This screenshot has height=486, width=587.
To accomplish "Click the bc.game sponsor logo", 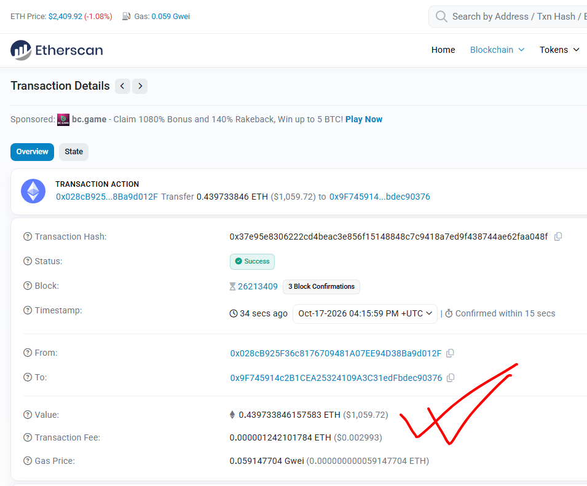I will click(63, 120).
